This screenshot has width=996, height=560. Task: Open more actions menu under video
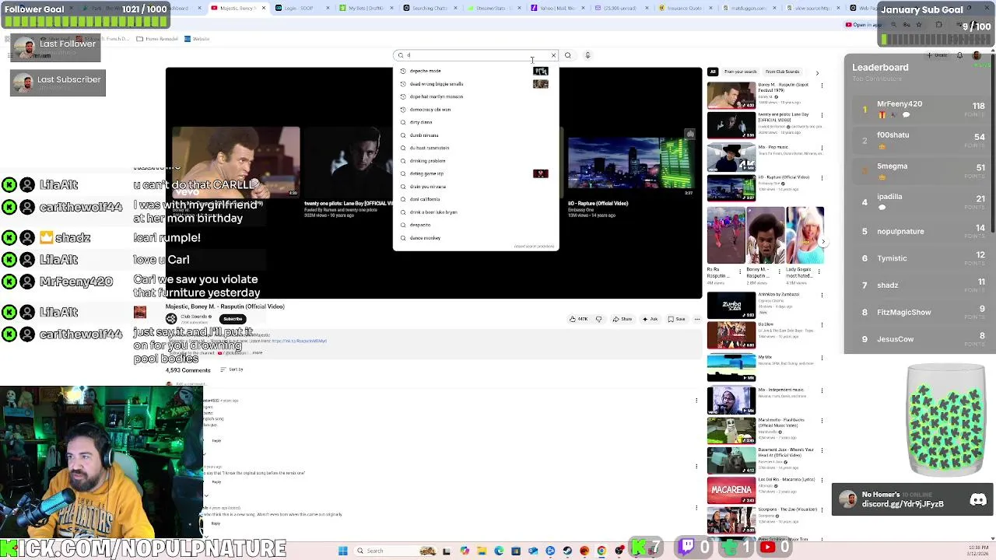pos(697,319)
